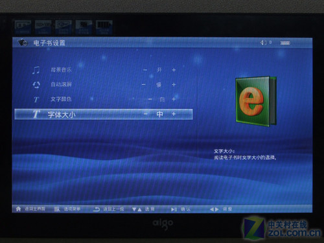Click the large green e-book logo
This screenshot has height=243, width=324.
click(x=256, y=101)
